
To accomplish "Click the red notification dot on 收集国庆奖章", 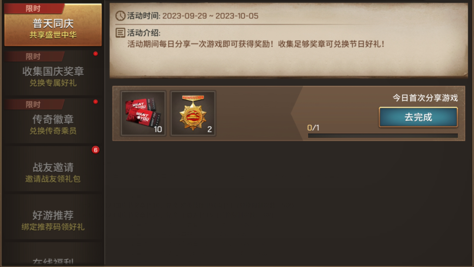I will [x=95, y=54].
